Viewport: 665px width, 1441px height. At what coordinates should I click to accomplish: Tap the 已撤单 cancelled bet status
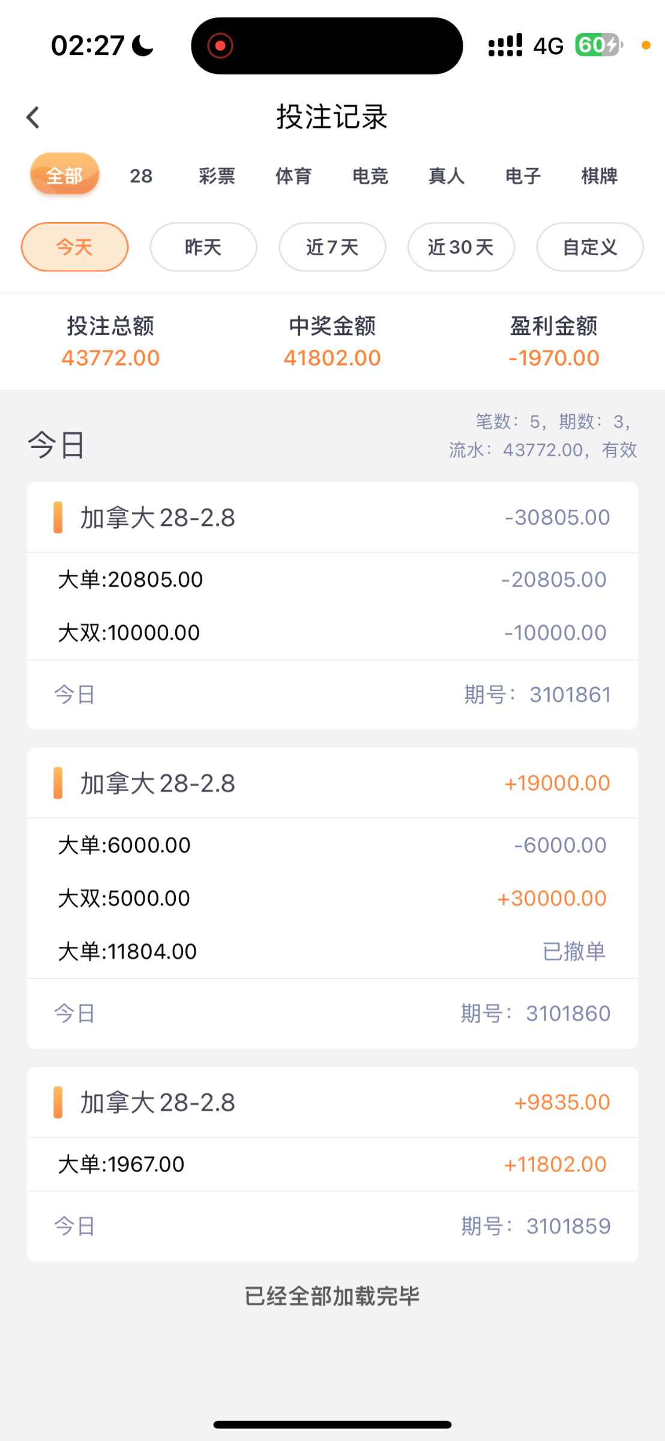pyautogui.click(x=574, y=951)
